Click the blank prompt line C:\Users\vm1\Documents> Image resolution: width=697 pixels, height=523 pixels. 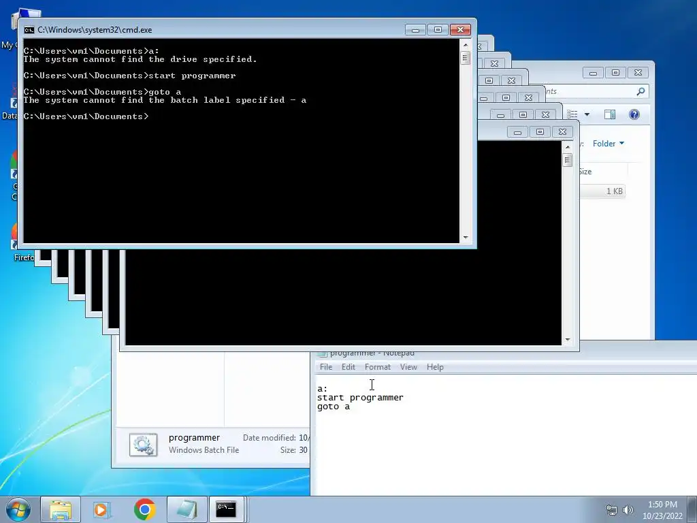click(86, 116)
